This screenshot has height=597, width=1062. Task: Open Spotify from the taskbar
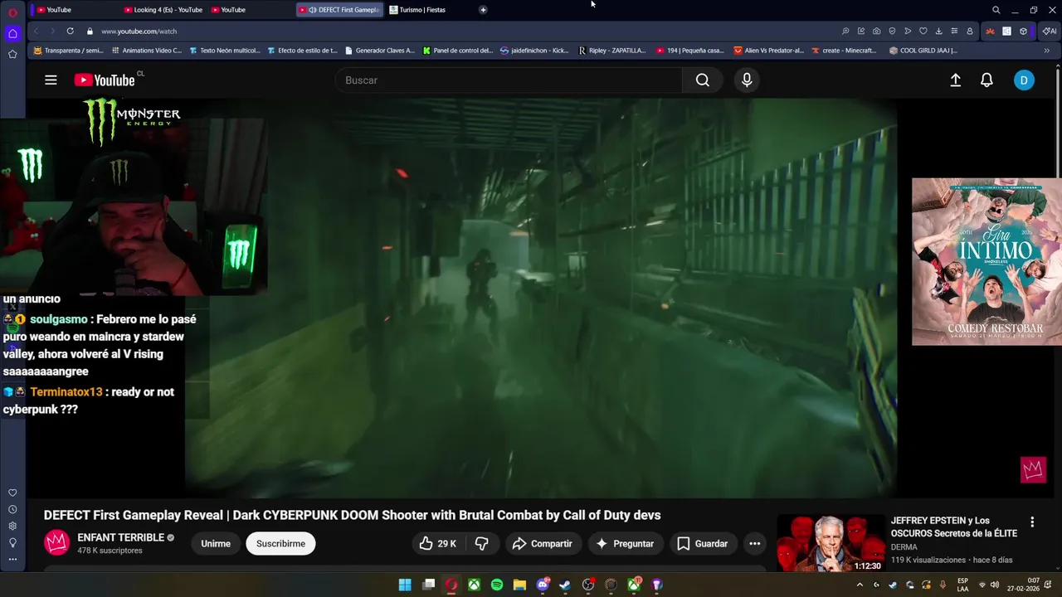point(496,585)
